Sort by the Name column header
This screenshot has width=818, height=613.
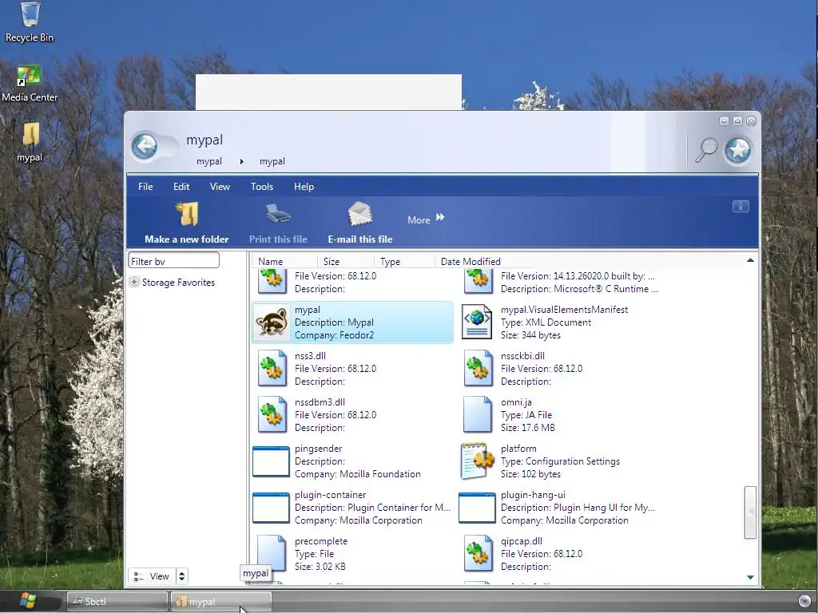click(285, 261)
